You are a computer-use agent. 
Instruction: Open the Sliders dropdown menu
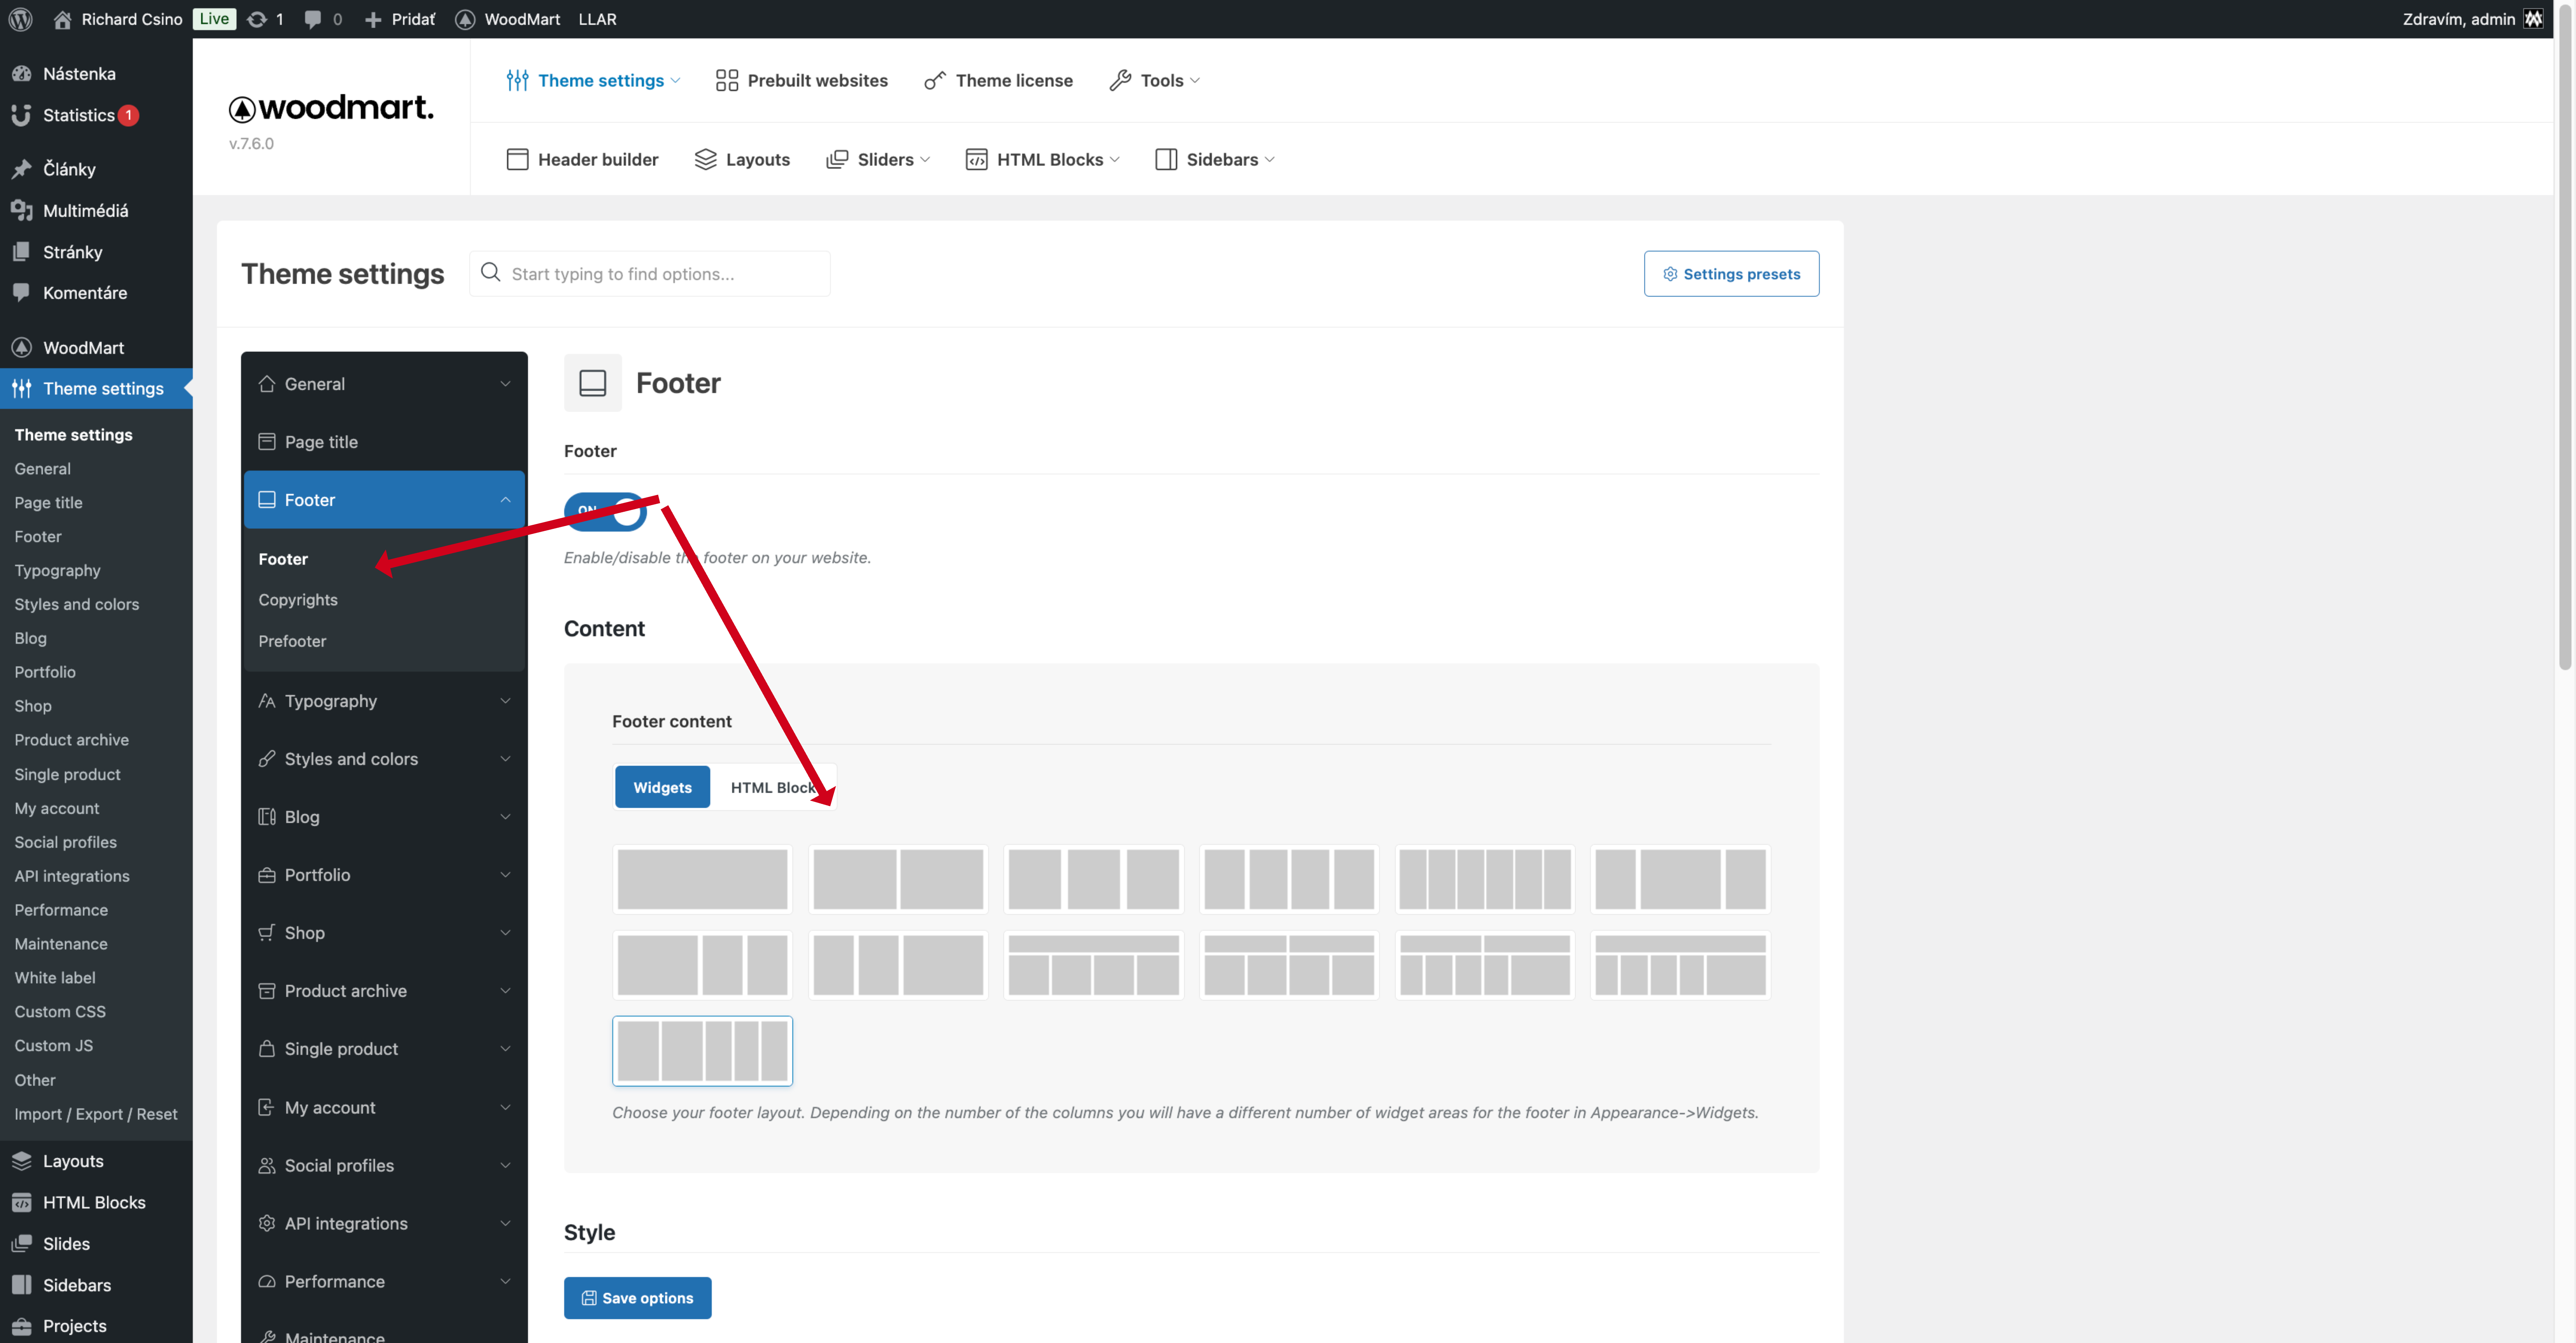pyautogui.click(x=878, y=159)
